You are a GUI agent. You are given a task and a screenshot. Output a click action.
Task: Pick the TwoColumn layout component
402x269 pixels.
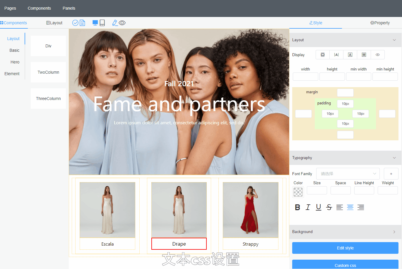48,72
